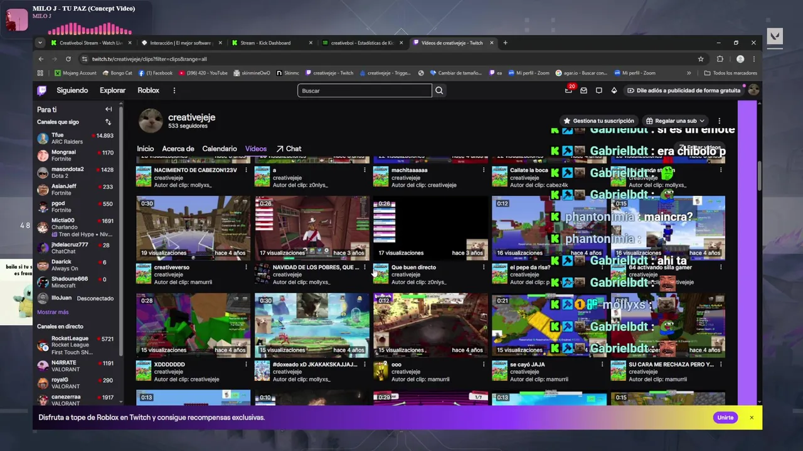Open the Acerca de channel tab
The width and height of the screenshot is (803, 451).
[178, 149]
